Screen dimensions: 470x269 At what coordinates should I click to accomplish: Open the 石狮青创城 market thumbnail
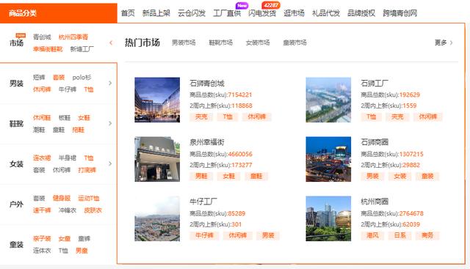[x=157, y=100]
